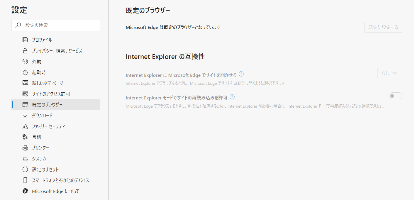Click the palette icon next to 外観

point(25,62)
